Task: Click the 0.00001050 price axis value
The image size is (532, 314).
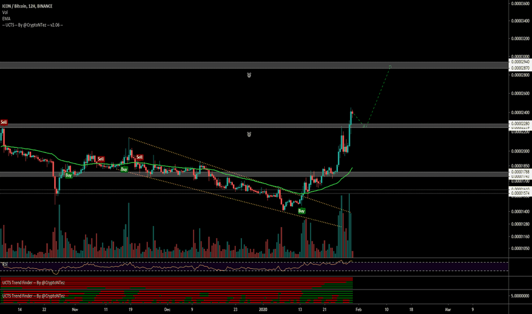Action: (x=521, y=248)
